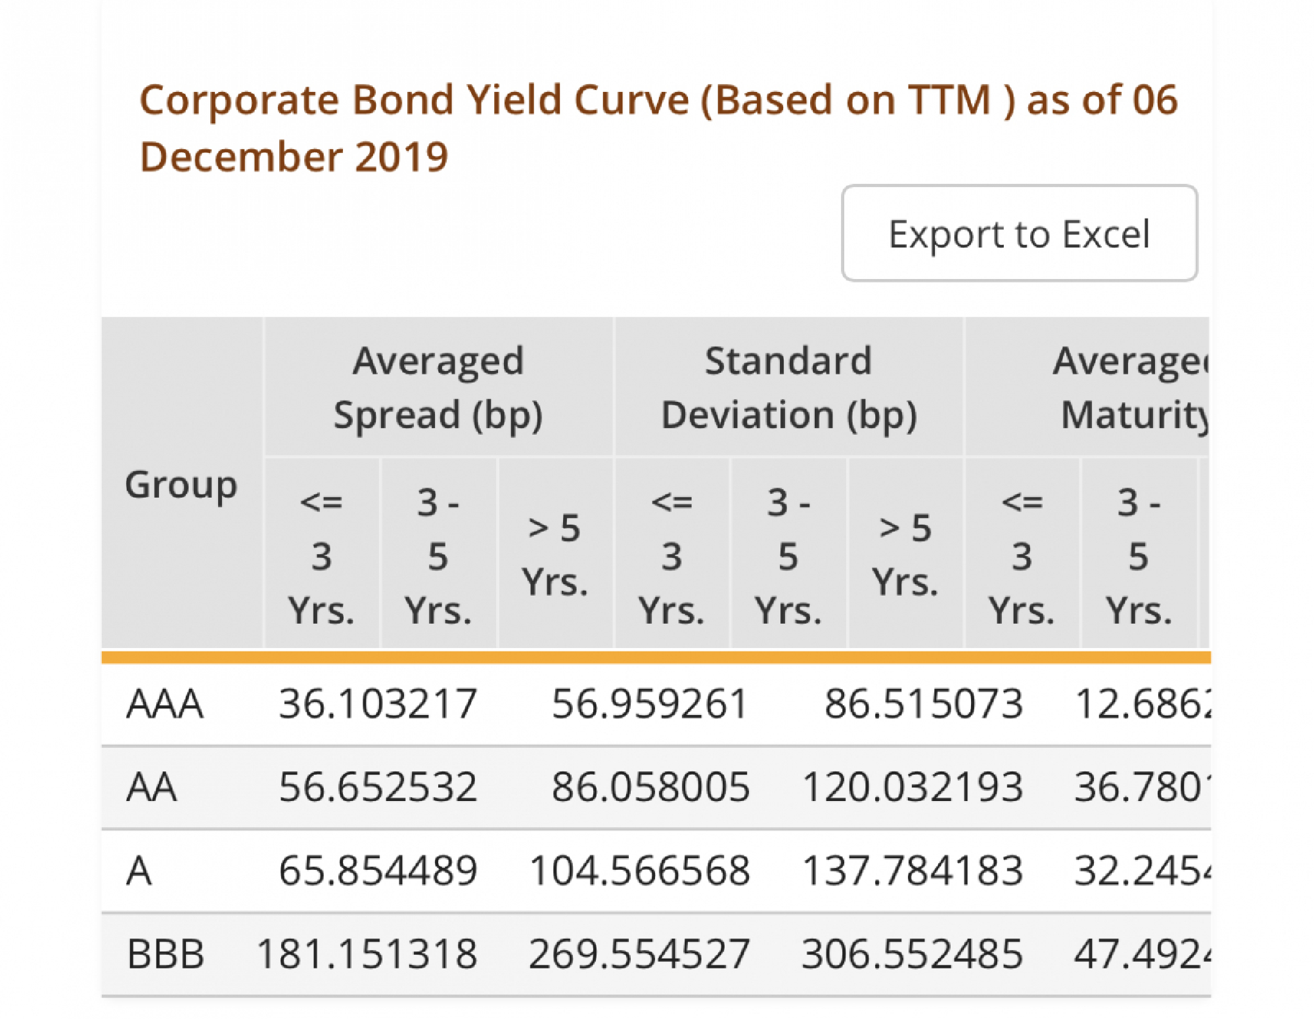Select the AAA spread value 36.103217
This screenshot has width=1314, height=1019.
click(x=378, y=704)
